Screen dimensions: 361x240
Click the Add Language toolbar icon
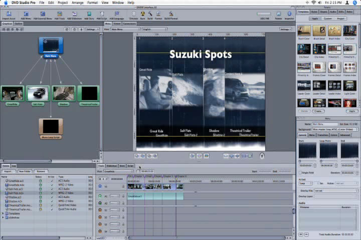click(117, 14)
